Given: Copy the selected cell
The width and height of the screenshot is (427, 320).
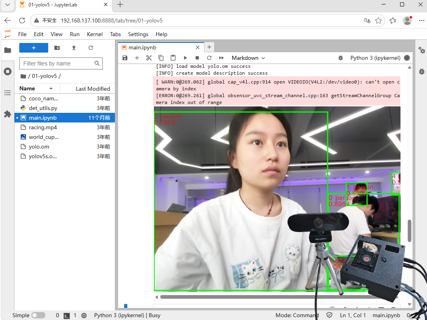Looking at the screenshot, I should pos(161,58).
